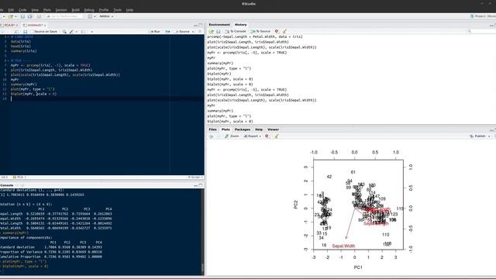
Task: Select history entry prcomp(~Sepal.Length + Petal.Width...)
Action: (255, 36)
